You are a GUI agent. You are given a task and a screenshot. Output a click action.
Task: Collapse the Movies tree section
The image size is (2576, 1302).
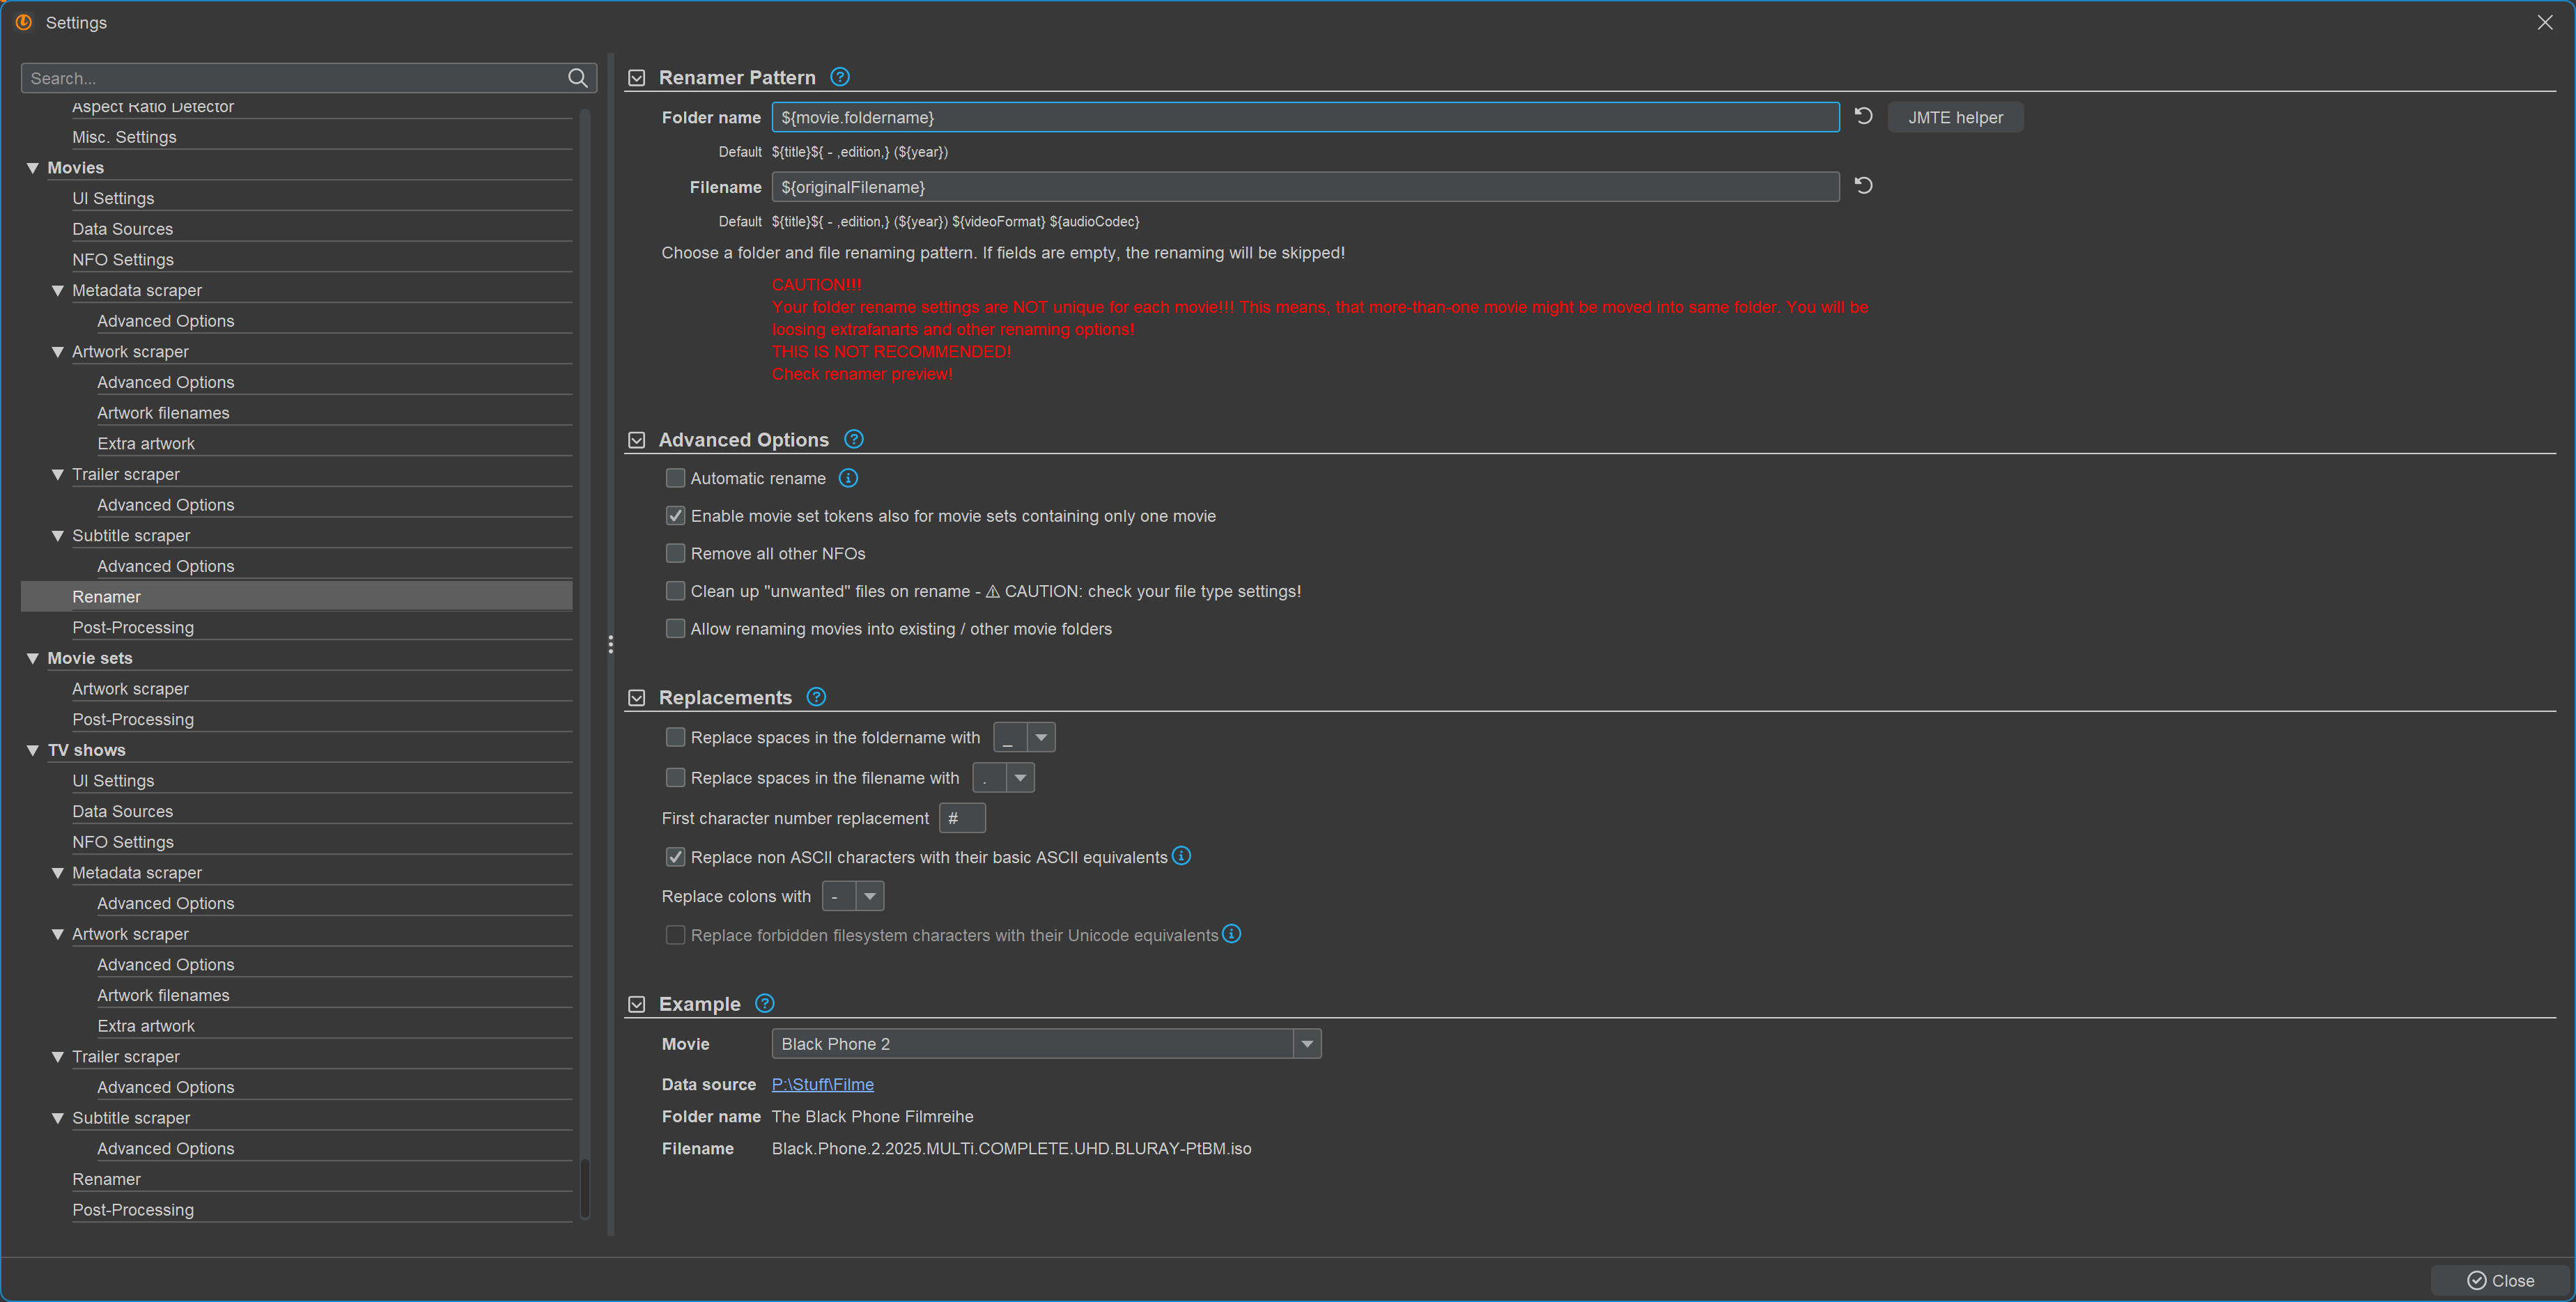pos(32,168)
